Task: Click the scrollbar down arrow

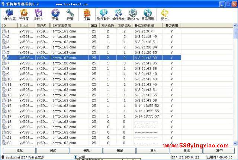Action: [x=235, y=143]
